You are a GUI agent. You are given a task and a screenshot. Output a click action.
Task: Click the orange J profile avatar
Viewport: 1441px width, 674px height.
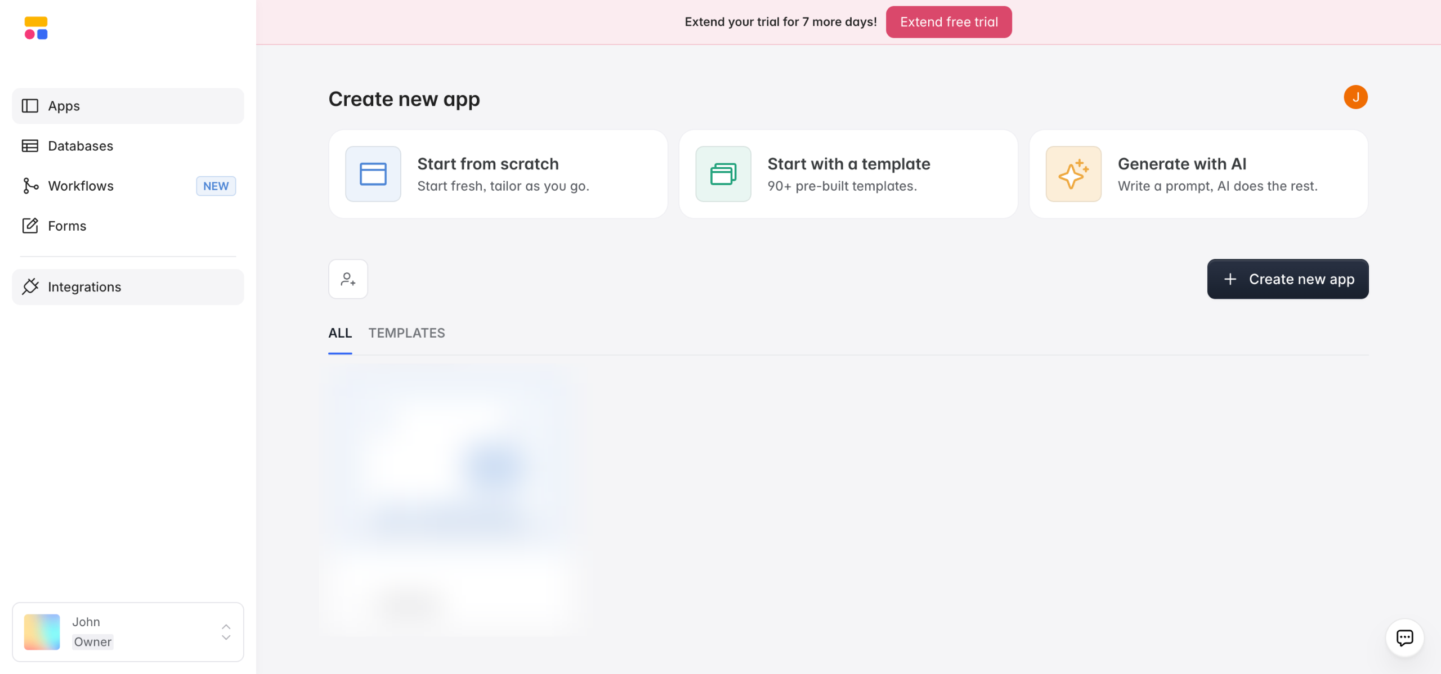tap(1355, 97)
